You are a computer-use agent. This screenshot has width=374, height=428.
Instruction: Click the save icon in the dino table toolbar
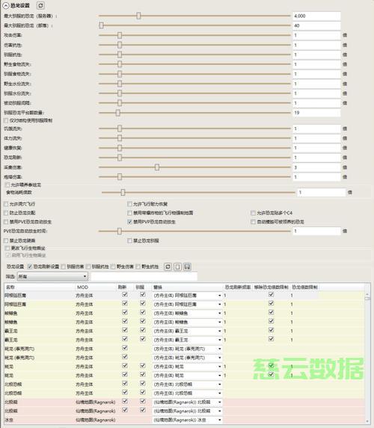[x=187, y=267]
